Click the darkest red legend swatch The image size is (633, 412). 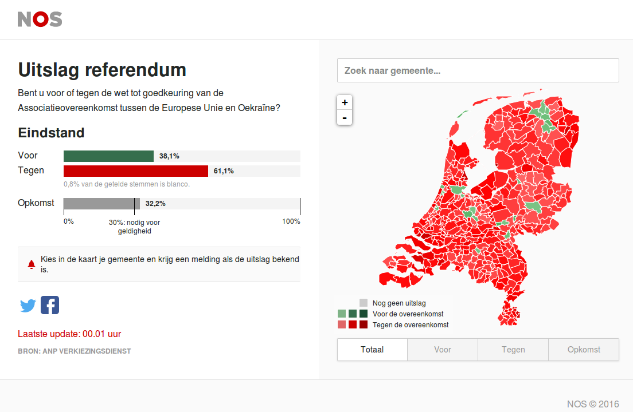click(x=364, y=324)
